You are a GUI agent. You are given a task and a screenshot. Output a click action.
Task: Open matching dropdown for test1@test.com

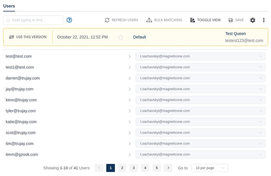200,67
